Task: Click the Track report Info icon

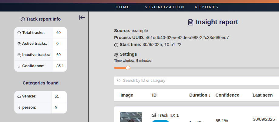Action: (x=23, y=19)
